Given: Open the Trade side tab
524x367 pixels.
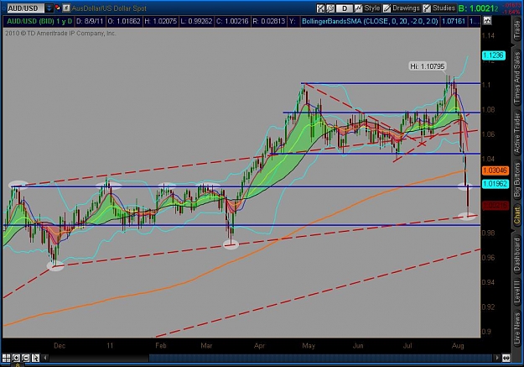Looking at the screenshot, I should [x=517, y=29].
